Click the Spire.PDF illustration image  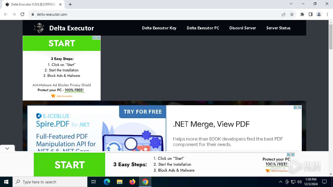[x=133, y=136]
